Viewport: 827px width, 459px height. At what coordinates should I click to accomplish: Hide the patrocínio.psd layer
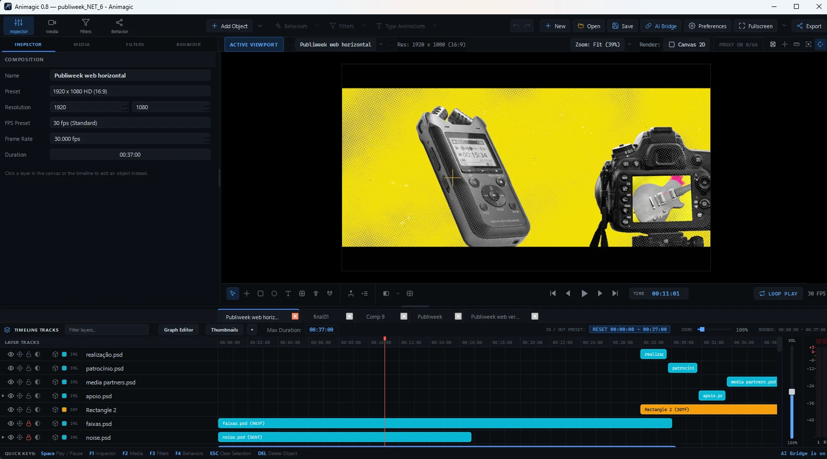(x=10, y=368)
